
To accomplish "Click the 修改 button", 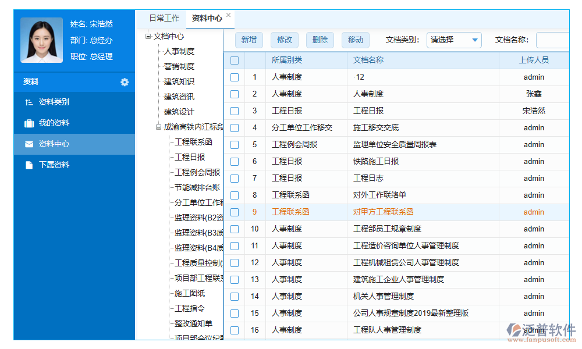I will point(285,40).
